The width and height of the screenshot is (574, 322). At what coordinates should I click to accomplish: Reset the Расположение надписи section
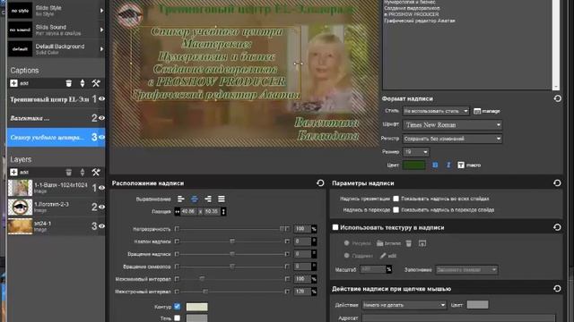(x=320, y=182)
